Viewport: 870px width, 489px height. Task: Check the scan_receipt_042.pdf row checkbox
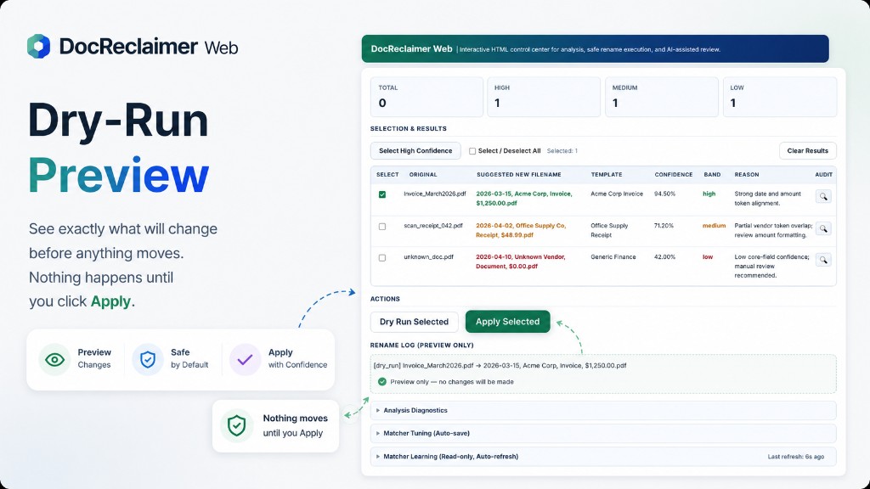coord(382,226)
